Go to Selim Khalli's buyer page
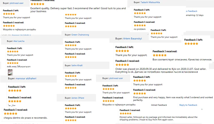The image size is (214, 124). coord(77,65)
